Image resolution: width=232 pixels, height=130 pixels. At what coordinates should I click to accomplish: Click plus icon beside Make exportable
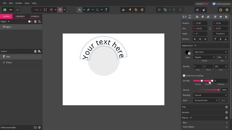40,127
